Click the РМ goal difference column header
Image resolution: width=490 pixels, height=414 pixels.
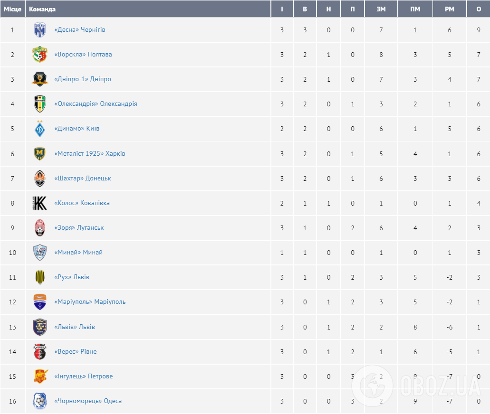click(x=449, y=9)
